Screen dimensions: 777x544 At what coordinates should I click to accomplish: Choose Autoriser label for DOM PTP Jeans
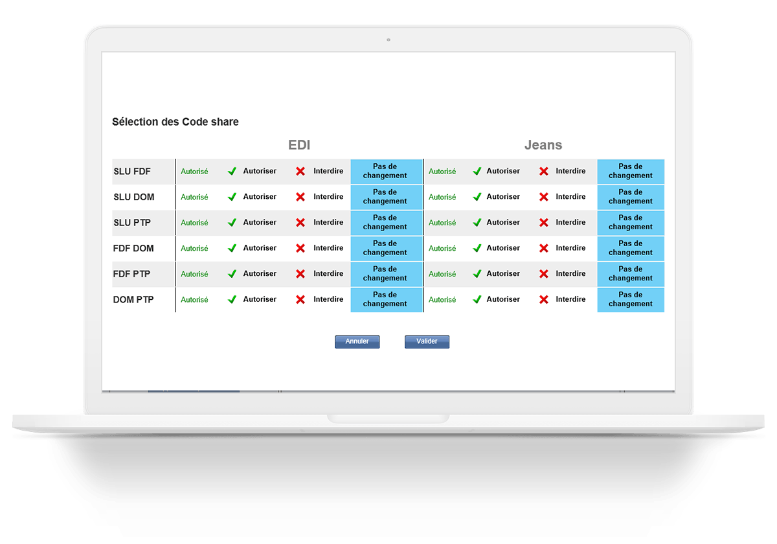tap(503, 299)
